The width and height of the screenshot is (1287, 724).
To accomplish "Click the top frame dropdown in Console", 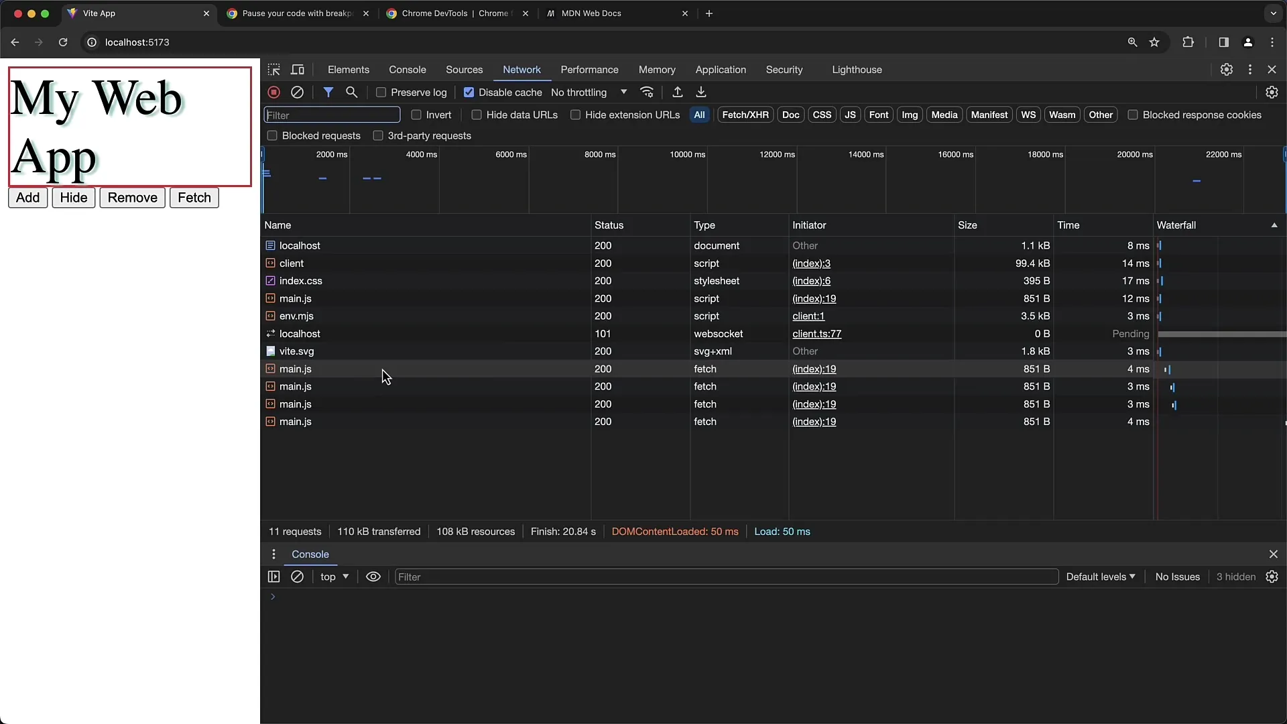I will (334, 577).
